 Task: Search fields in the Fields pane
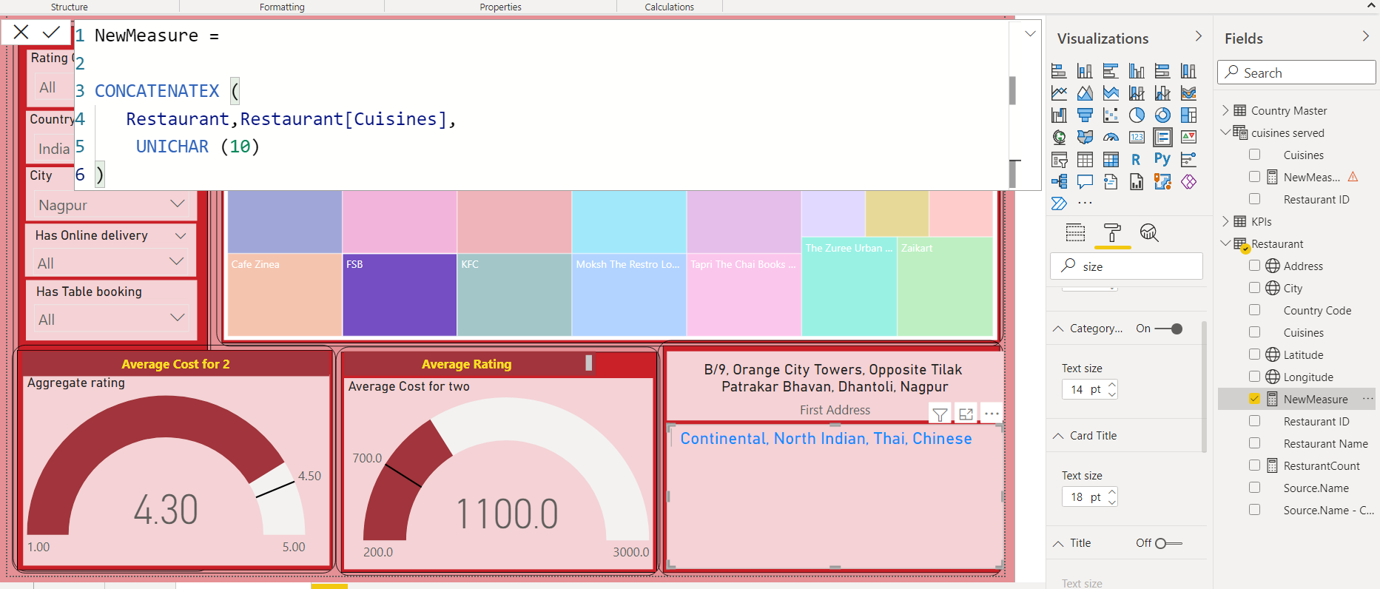tap(1296, 73)
